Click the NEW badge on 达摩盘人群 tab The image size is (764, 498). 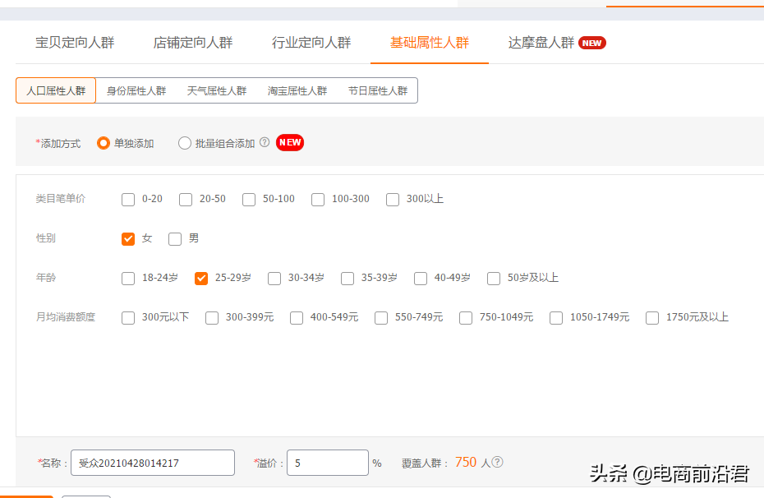[x=593, y=43]
